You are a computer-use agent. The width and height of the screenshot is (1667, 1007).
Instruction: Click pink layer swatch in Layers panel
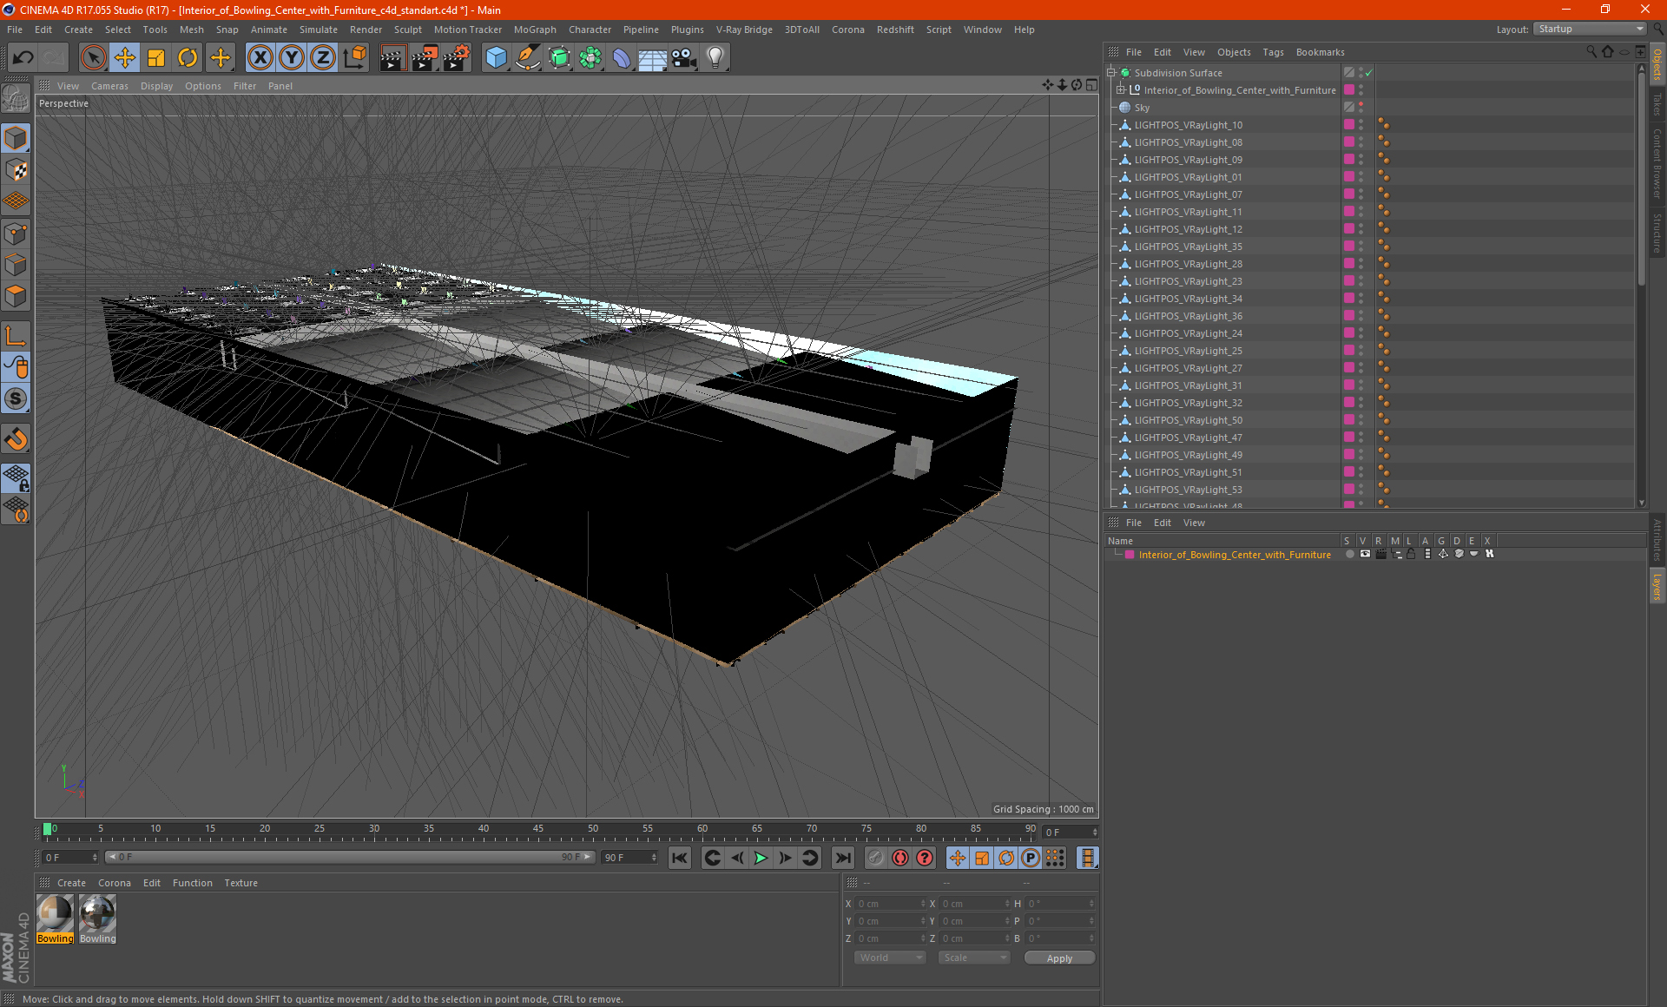[x=1130, y=555]
